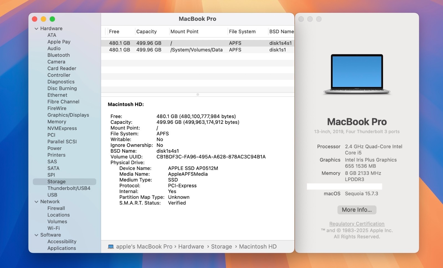443x268 pixels.
Task: Select Graphics/Displays in the sidebar
Action: point(68,115)
